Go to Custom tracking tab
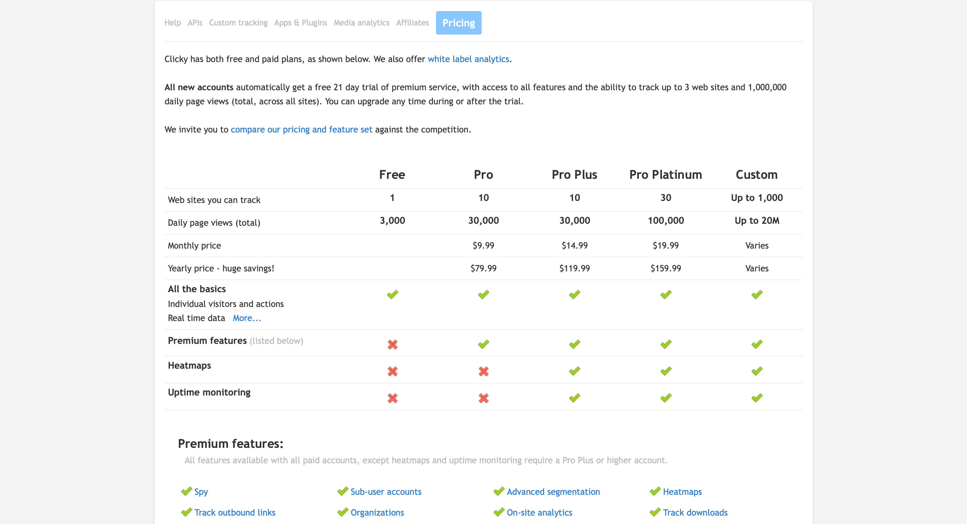967x524 pixels. [x=238, y=23]
